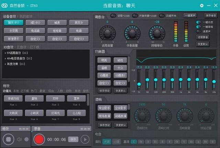Stop the 特效 playback with the square button
This screenshot has width=220, height=148.
click(8, 139)
